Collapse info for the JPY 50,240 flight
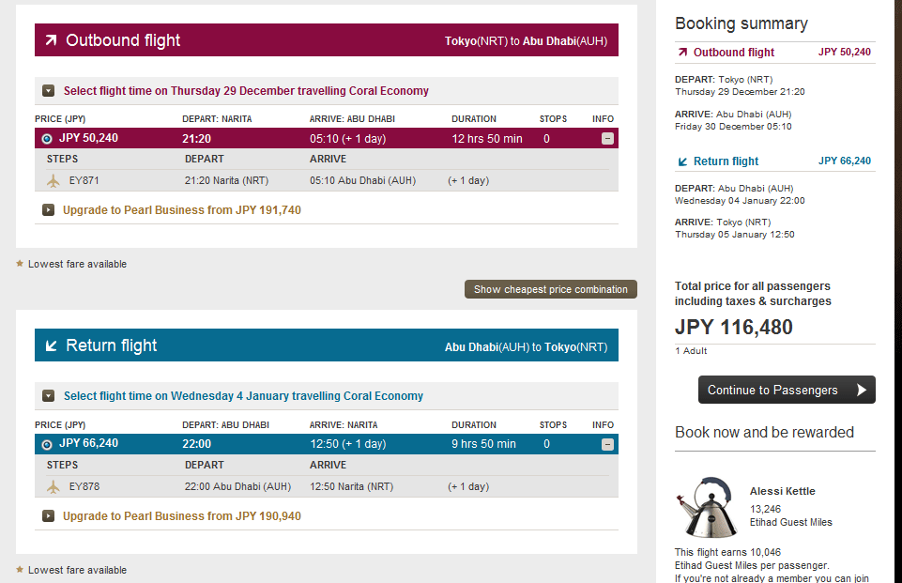 coord(607,138)
